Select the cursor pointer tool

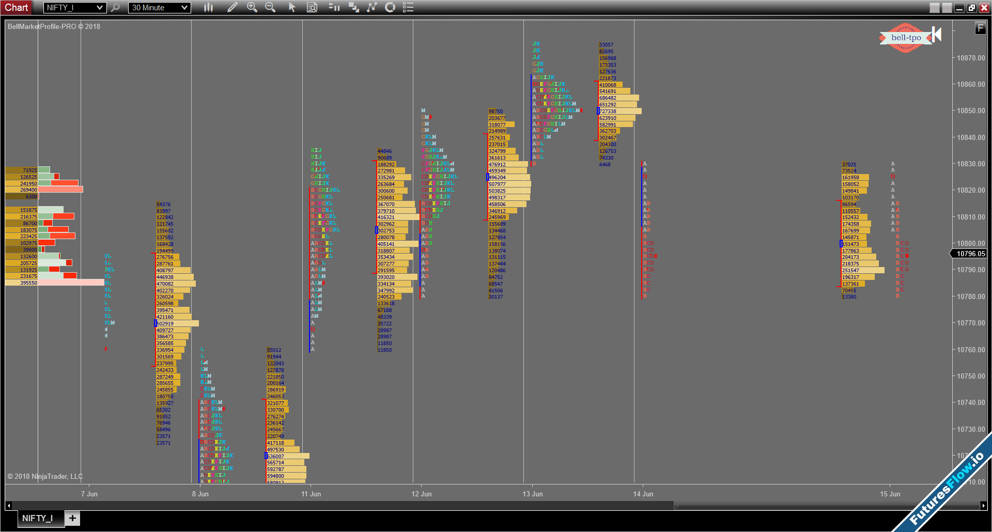tap(292, 7)
